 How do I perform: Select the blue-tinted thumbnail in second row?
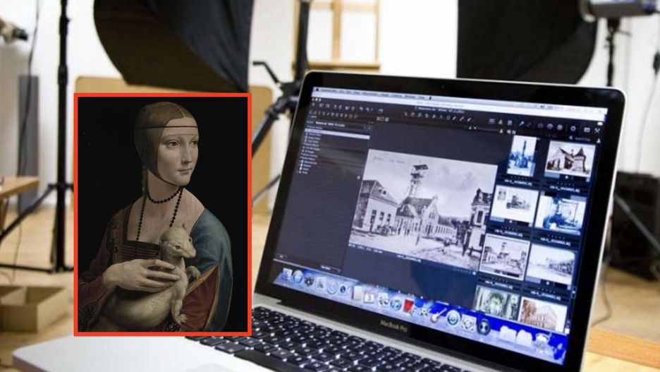tap(561, 215)
